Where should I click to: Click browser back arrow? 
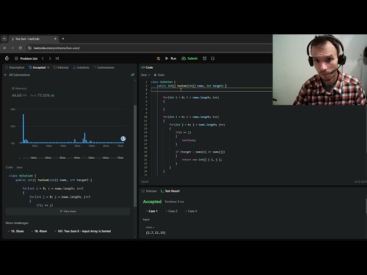[x=5, y=48]
